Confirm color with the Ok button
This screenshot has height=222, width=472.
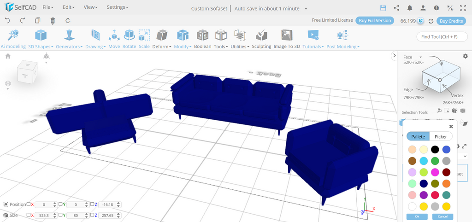(417, 216)
